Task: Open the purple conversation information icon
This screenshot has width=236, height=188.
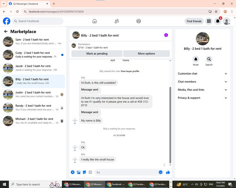Action: pyautogui.click(x=166, y=35)
